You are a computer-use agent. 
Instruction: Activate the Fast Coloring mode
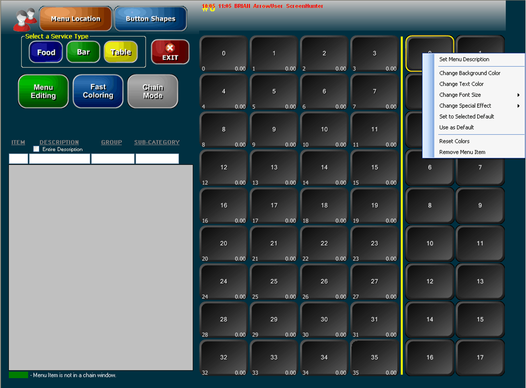pyautogui.click(x=98, y=91)
